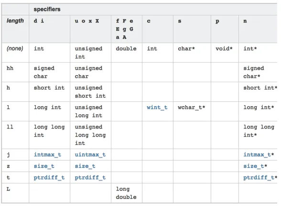Click the wint_t link in the c column
The height and width of the screenshot is (206, 281).
(x=157, y=108)
